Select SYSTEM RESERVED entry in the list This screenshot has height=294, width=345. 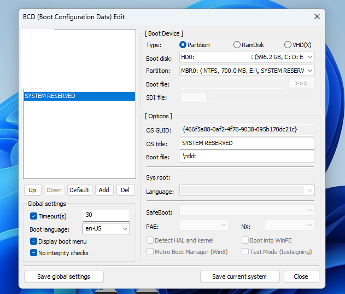[x=79, y=96]
